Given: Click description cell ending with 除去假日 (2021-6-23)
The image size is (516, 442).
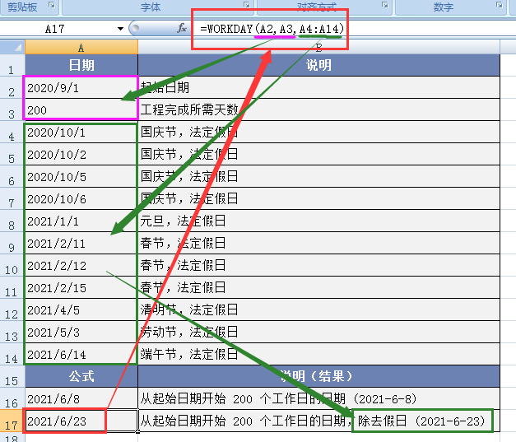Looking at the screenshot, I should [x=318, y=421].
